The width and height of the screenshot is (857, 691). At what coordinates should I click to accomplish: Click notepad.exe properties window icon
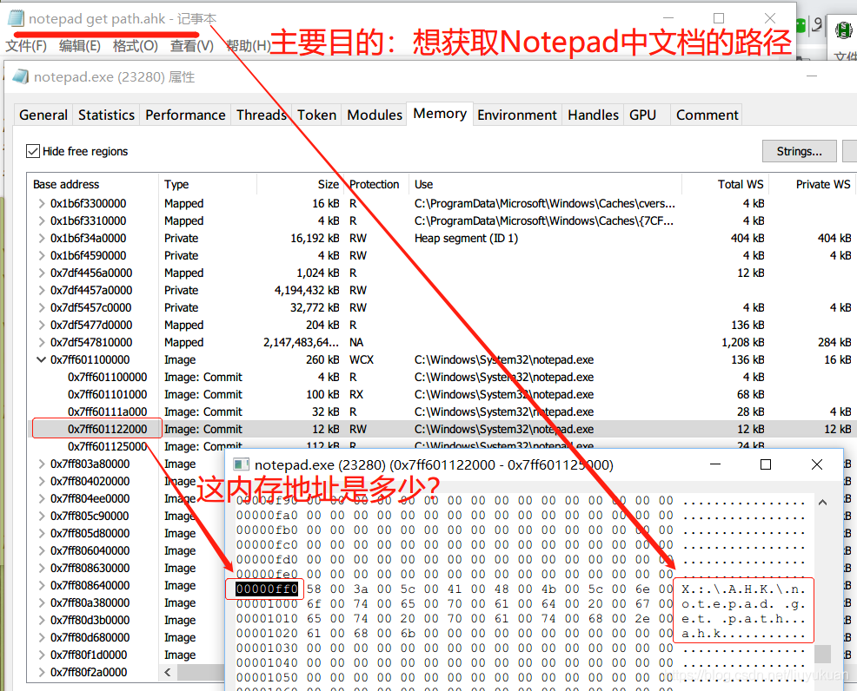pyautogui.click(x=21, y=77)
